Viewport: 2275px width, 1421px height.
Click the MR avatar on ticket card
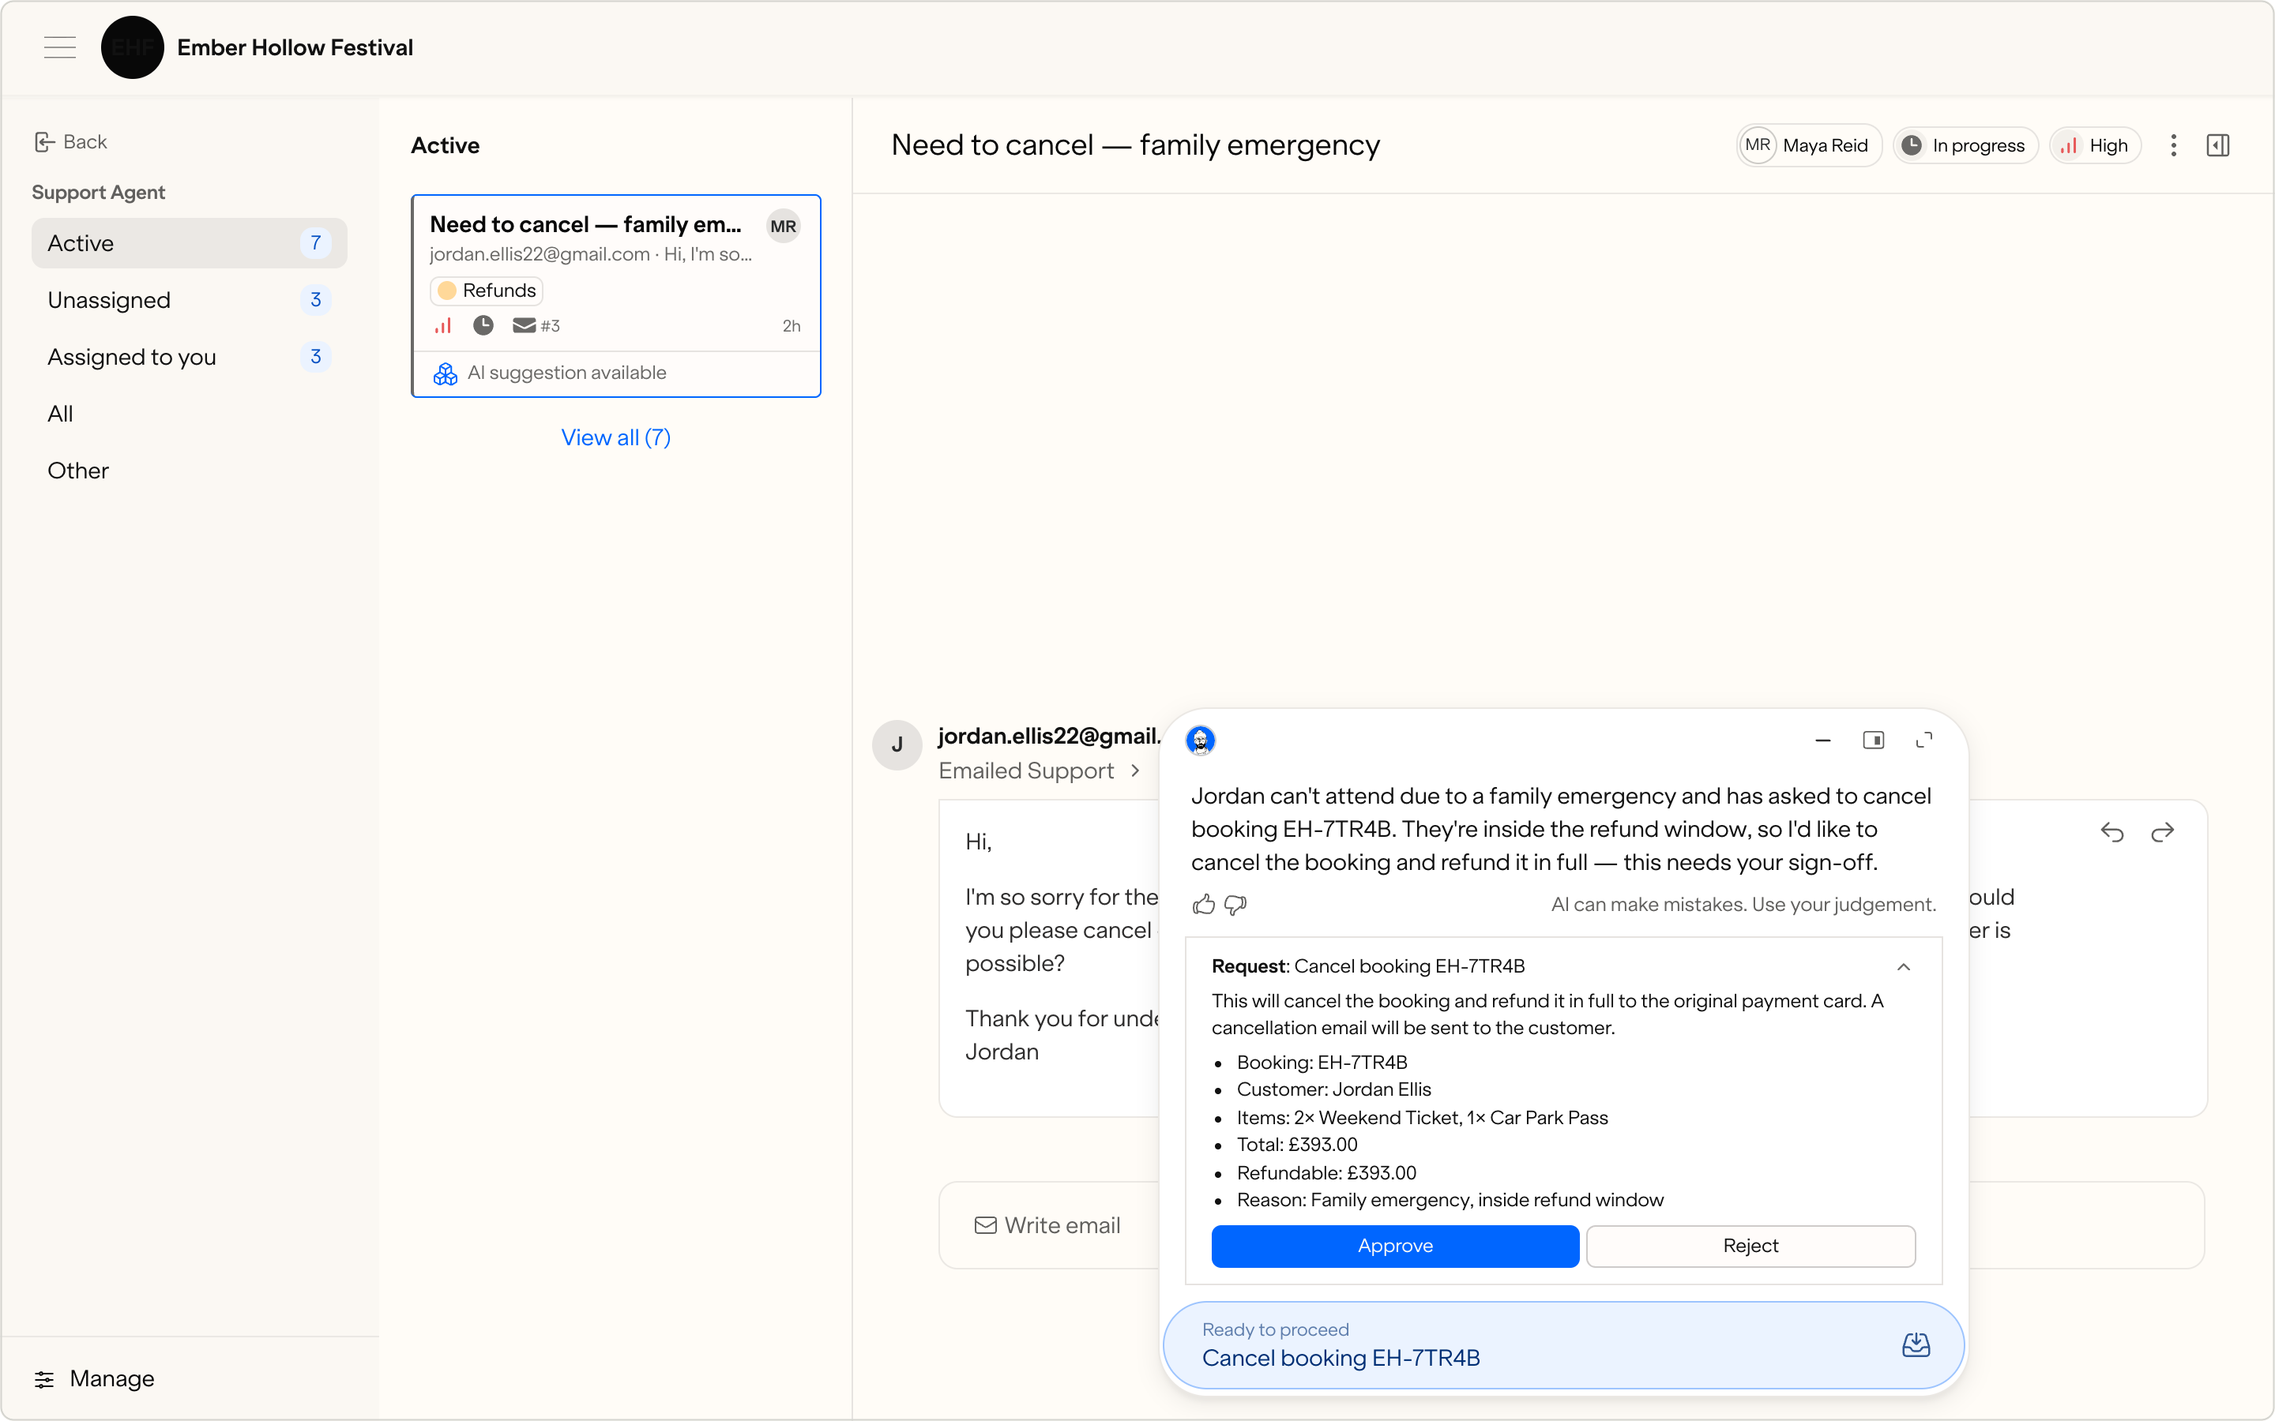[x=783, y=227]
